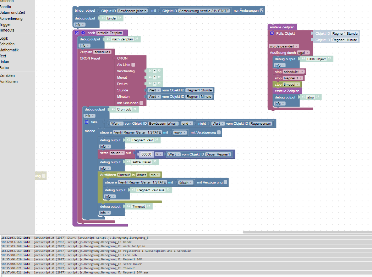Open the gear icon on the 'Falls Objekt' block
The image size is (372, 277).
272,33
